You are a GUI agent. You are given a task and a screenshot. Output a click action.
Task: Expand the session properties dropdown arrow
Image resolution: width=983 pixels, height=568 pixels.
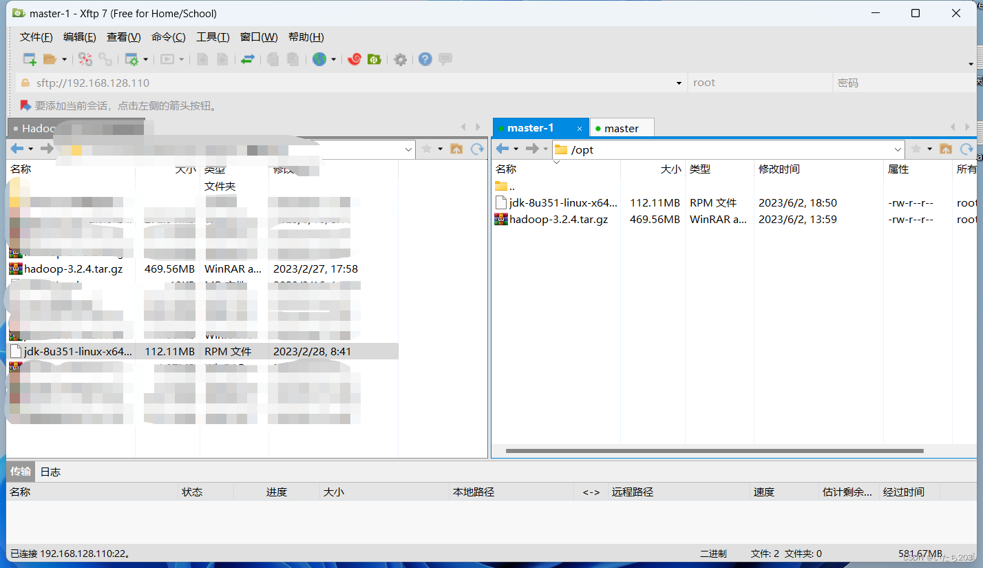[x=145, y=59]
